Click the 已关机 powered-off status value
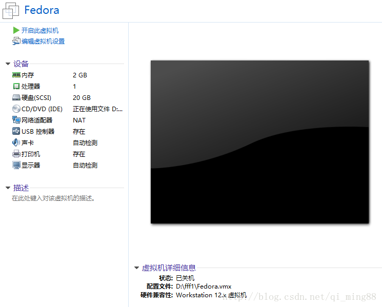The width and height of the screenshot is (382, 307). pyautogui.click(x=185, y=278)
